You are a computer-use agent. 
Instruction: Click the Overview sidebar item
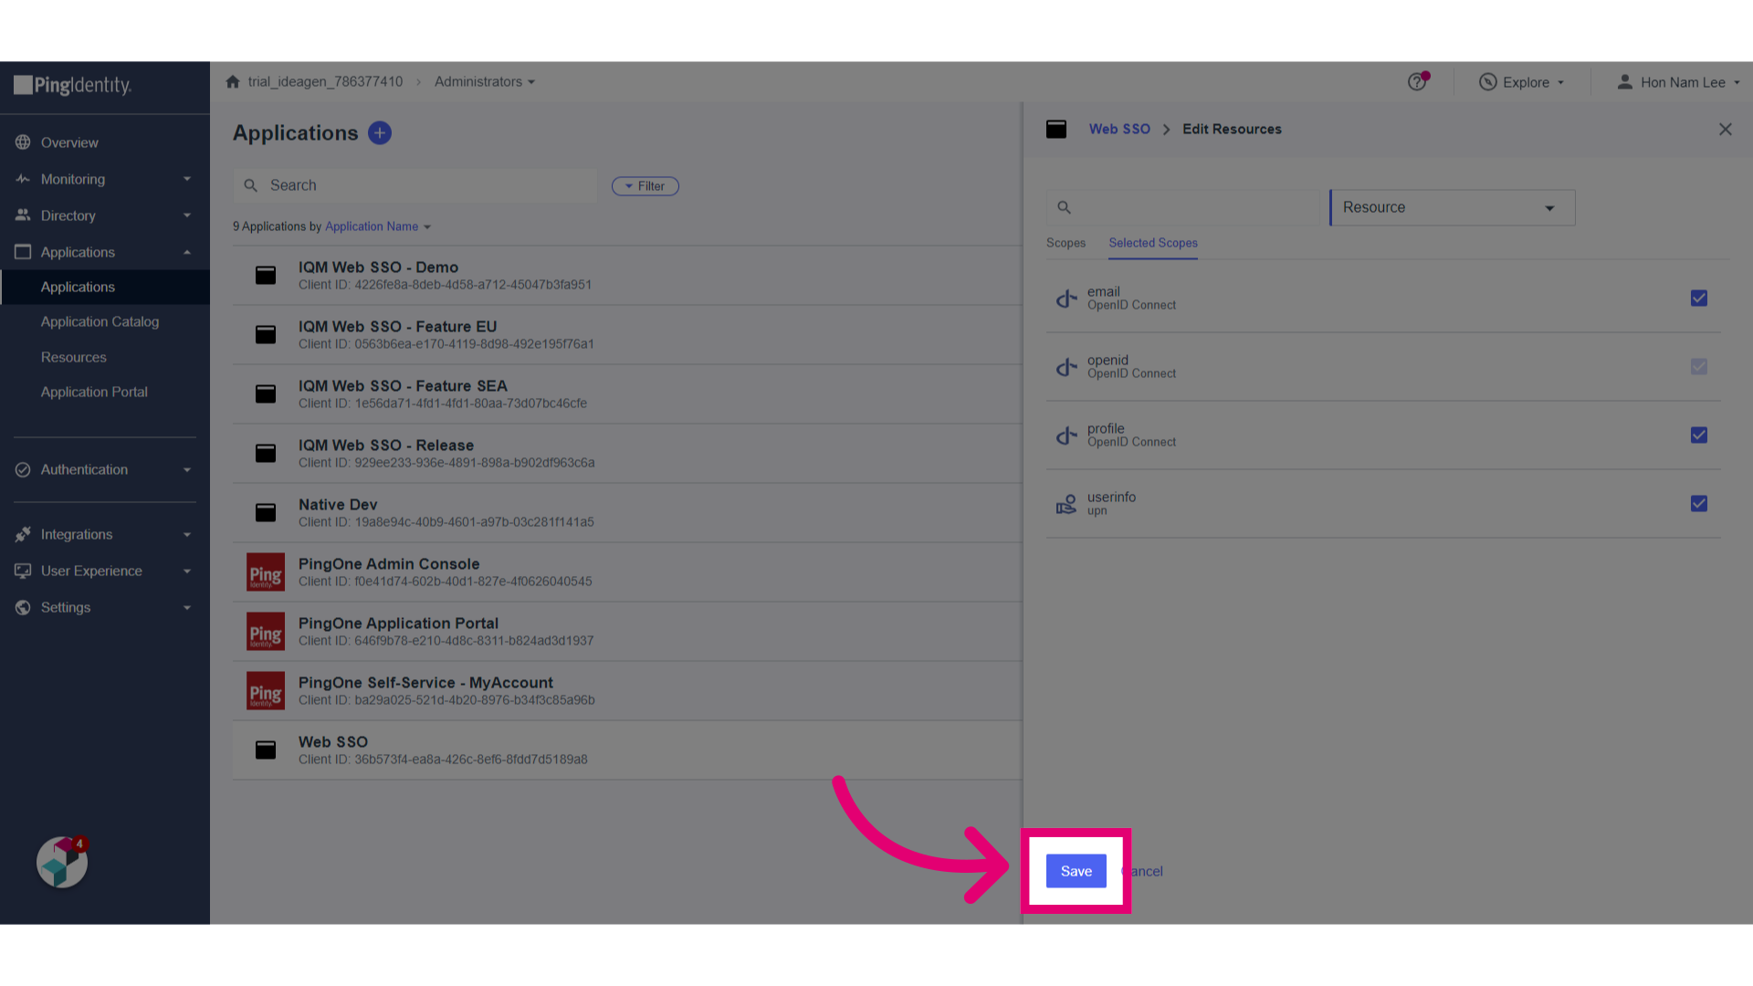(105, 142)
